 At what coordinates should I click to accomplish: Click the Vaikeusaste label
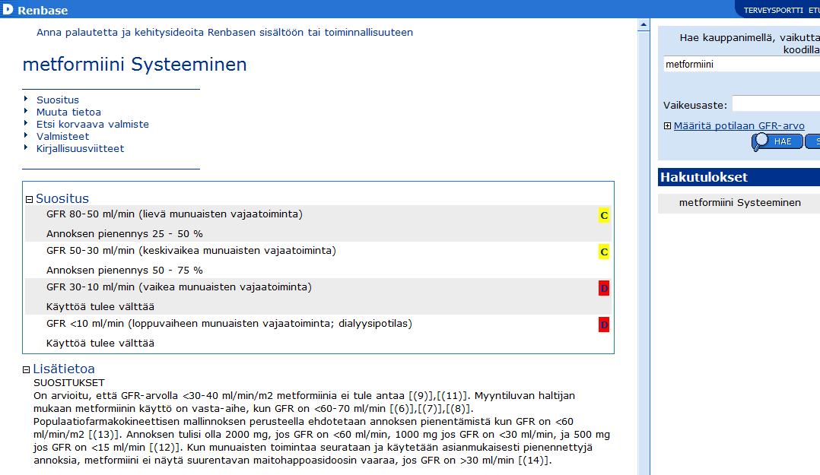[x=695, y=105]
